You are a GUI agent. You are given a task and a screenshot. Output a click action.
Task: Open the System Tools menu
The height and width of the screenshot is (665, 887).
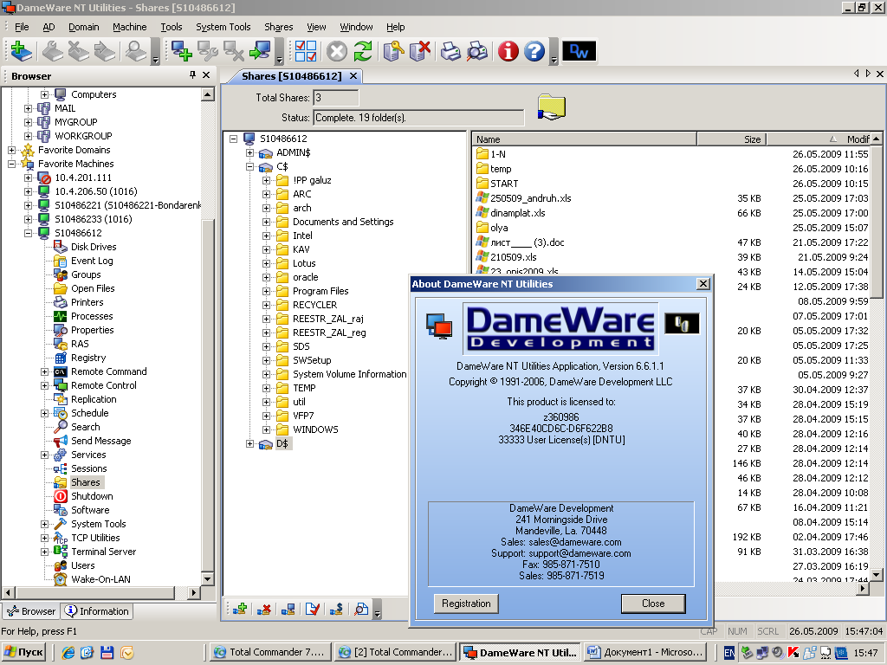(223, 27)
